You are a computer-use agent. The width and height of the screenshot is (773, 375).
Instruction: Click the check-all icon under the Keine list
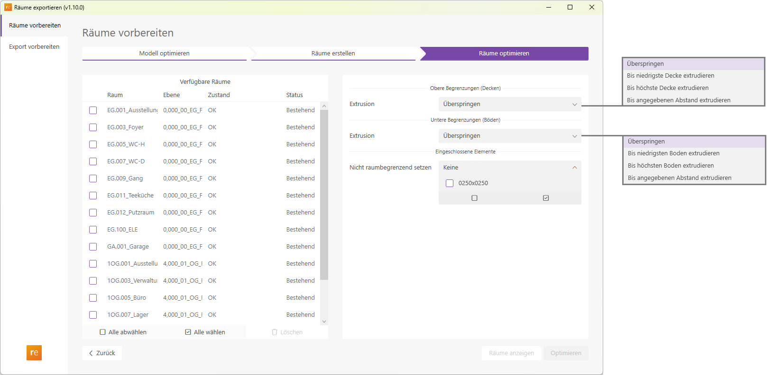click(x=546, y=198)
